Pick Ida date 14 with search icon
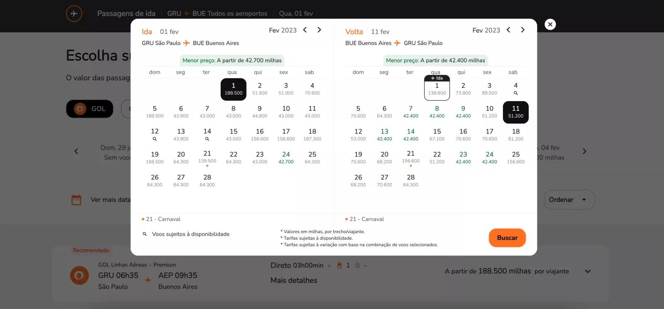 click(207, 135)
